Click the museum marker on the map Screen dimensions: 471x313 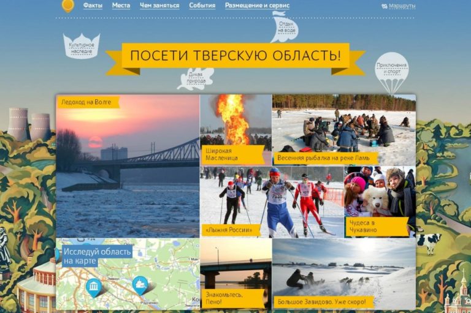[x=93, y=287]
